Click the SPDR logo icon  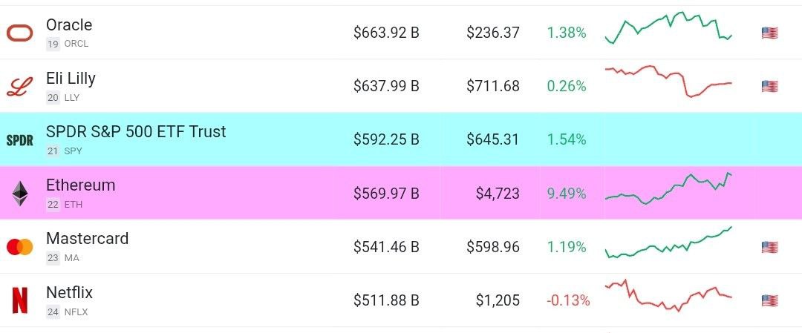click(19, 140)
